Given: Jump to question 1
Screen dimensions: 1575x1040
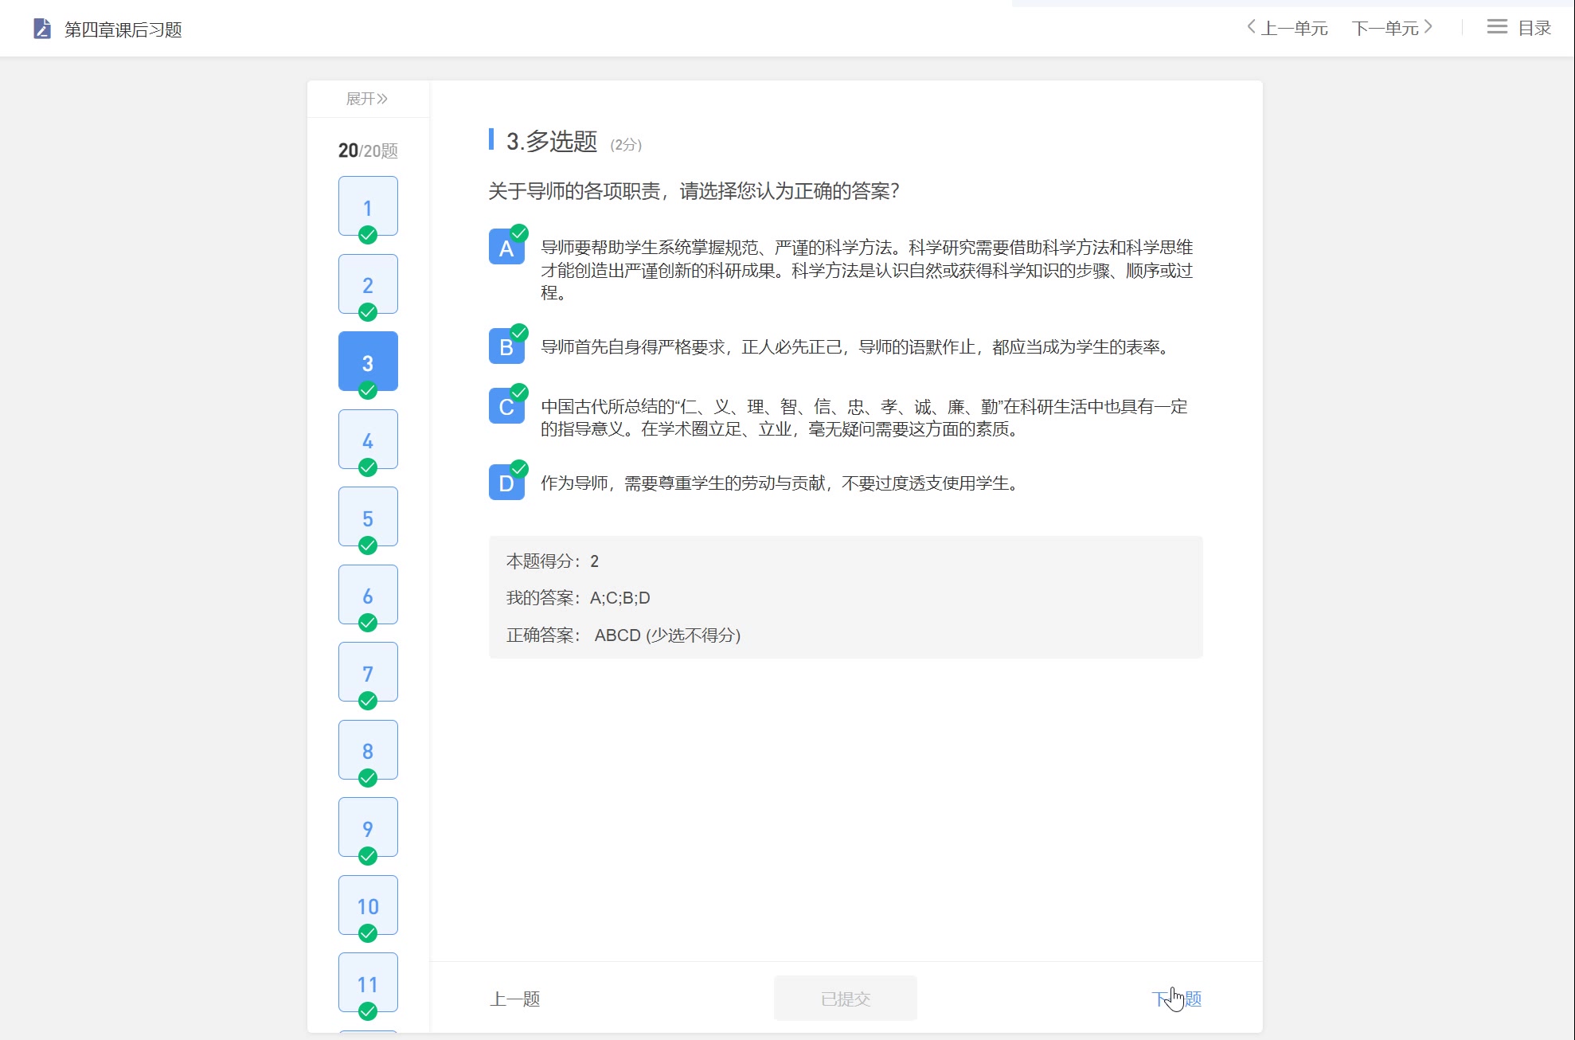Looking at the screenshot, I should click(368, 205).
